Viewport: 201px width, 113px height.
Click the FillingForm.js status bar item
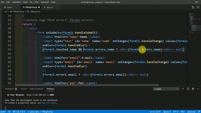[x=46, y=112]
